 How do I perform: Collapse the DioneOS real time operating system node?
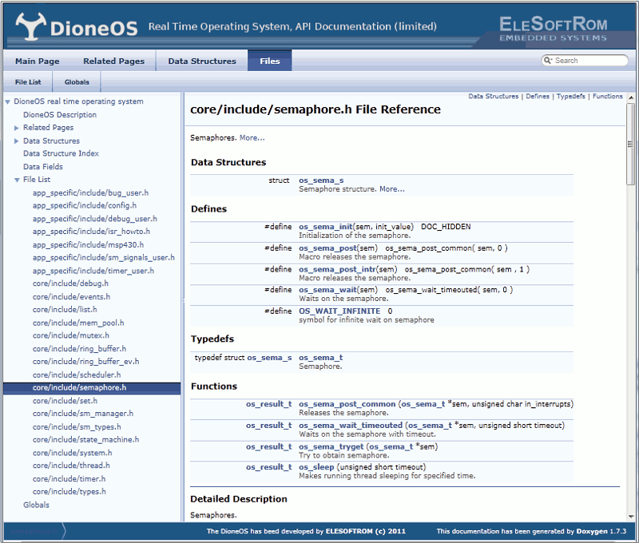(x=8, y=102)
